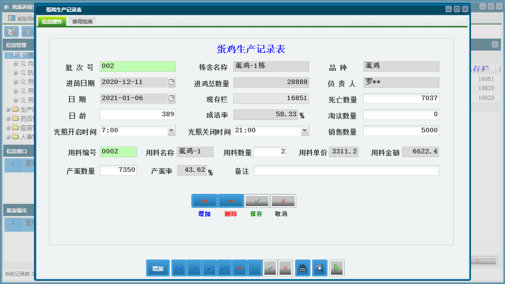
Task: Click the 淘汰数量 field showing 0
Action: (401, 114)
